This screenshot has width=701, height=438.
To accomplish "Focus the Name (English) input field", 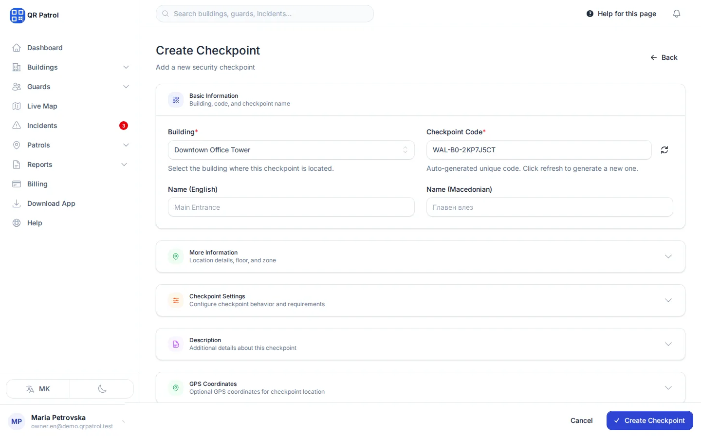I will coord(291,207).
